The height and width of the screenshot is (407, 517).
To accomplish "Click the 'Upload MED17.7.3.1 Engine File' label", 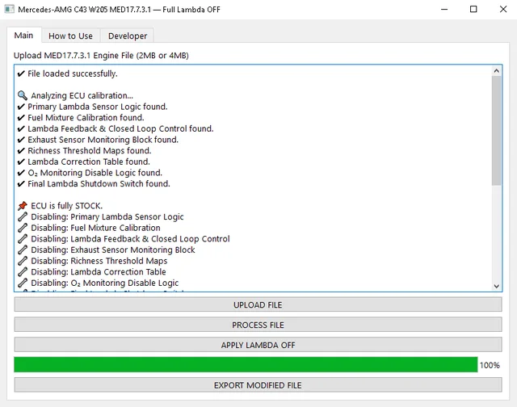I will [x=101, y=56].
